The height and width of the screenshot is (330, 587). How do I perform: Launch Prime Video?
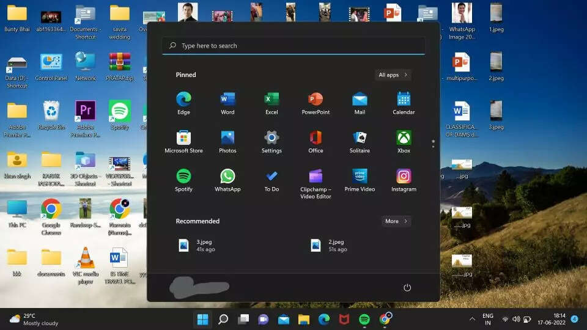tap(360, 180)
